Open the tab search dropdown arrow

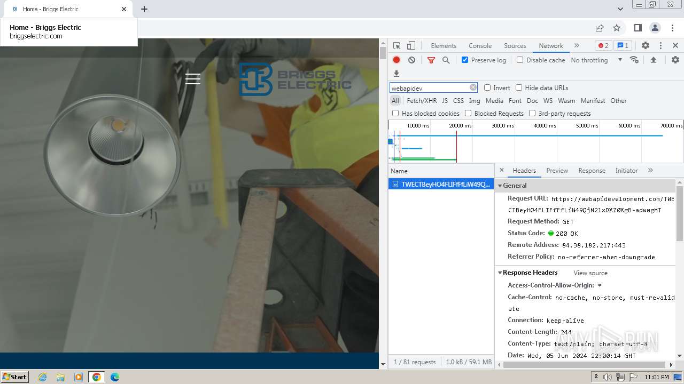[620, 9]
